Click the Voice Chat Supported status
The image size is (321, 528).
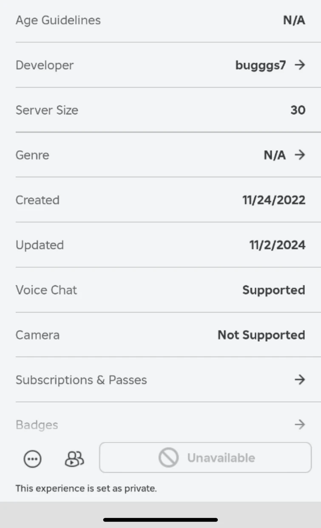(x=274, y=290)
